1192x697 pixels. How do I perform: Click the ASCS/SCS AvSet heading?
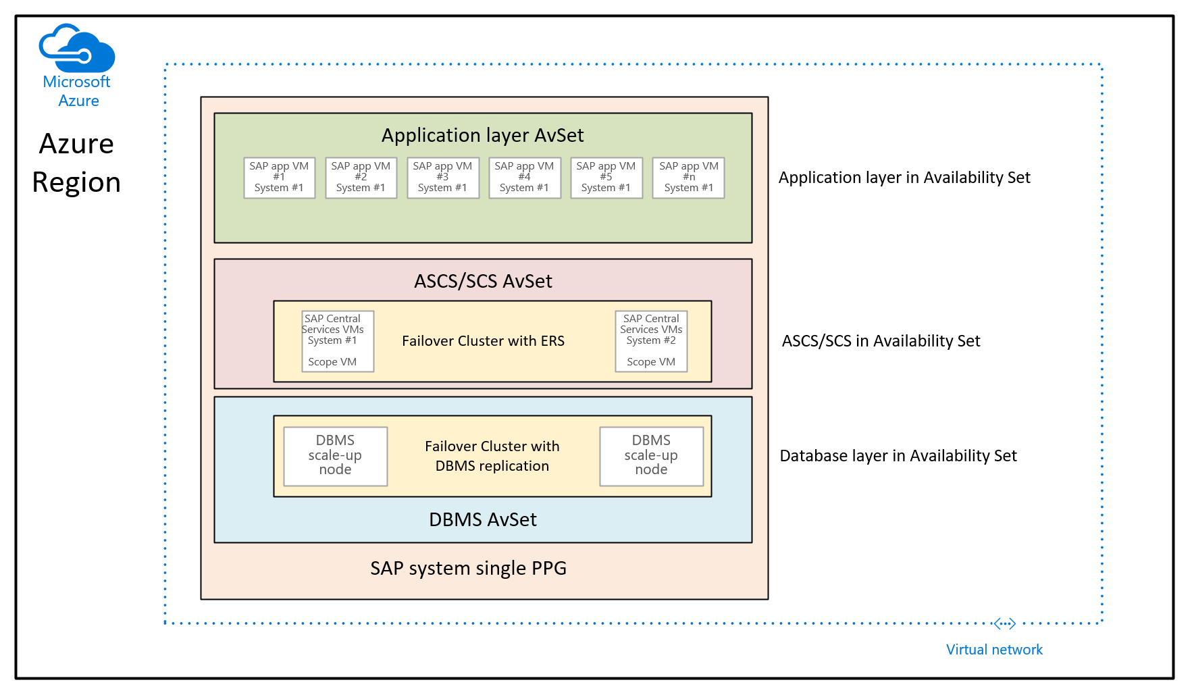tap(483, 281)
